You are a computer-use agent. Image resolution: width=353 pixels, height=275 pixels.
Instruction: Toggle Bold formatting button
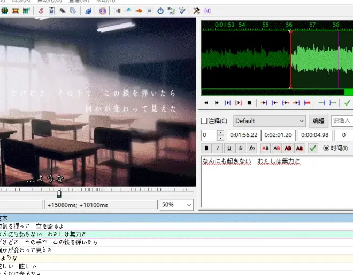pos(206,148)
